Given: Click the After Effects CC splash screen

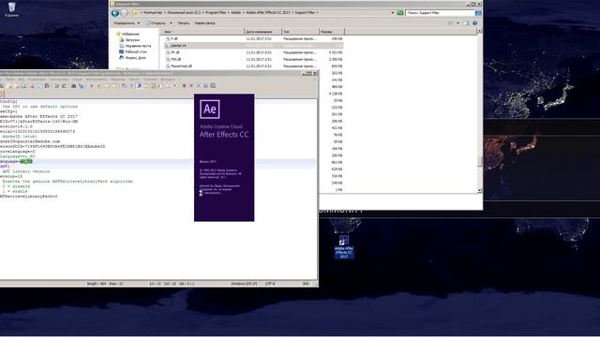Looking at the screenshot, I should 224,157.
